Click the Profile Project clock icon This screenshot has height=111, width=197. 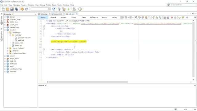click(80, 9)
